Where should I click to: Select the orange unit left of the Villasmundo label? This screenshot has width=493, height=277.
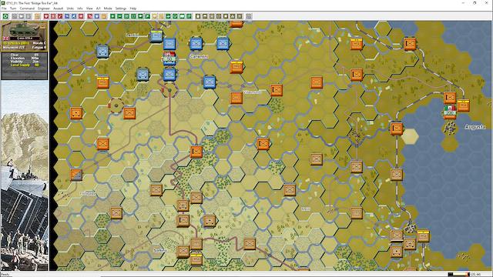pyautogui.click(x=236, y=98)
